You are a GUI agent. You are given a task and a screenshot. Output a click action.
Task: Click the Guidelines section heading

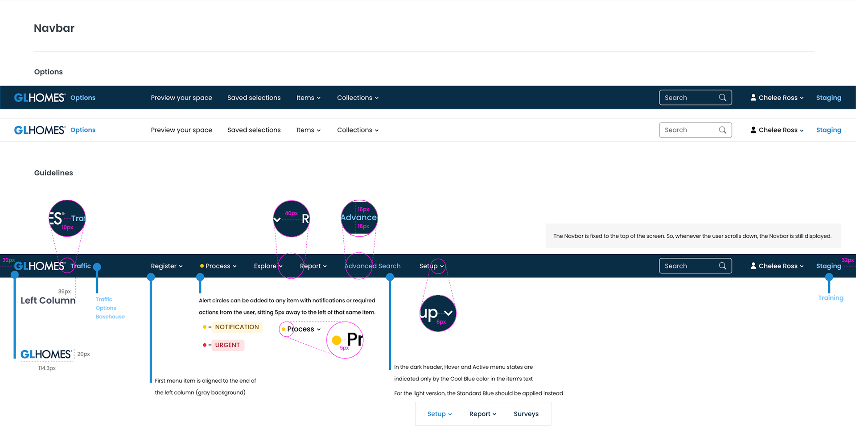click(53, 173)
